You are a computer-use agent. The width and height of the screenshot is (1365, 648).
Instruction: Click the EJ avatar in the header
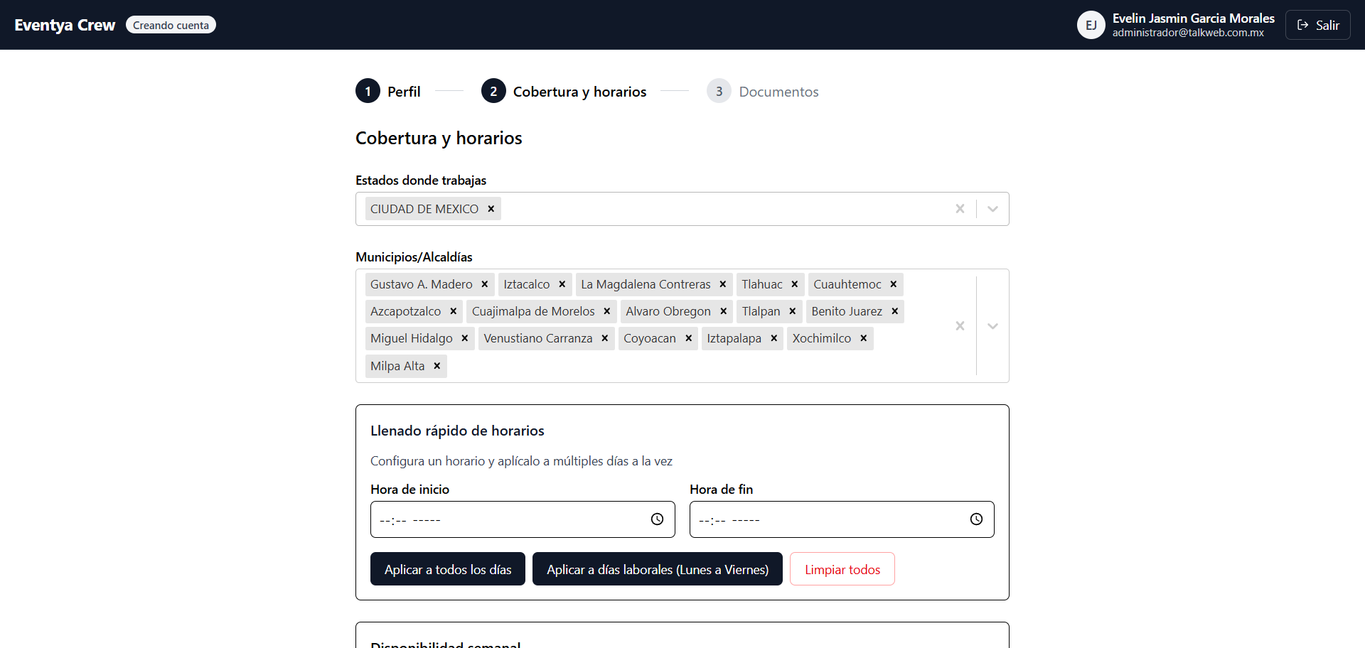tap(1091, 24)
